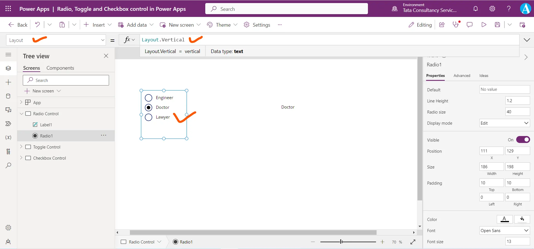Viewport: 534px width, 249px height.
Task: Click the zoom slider handle
Action: [x=341, y=242]
